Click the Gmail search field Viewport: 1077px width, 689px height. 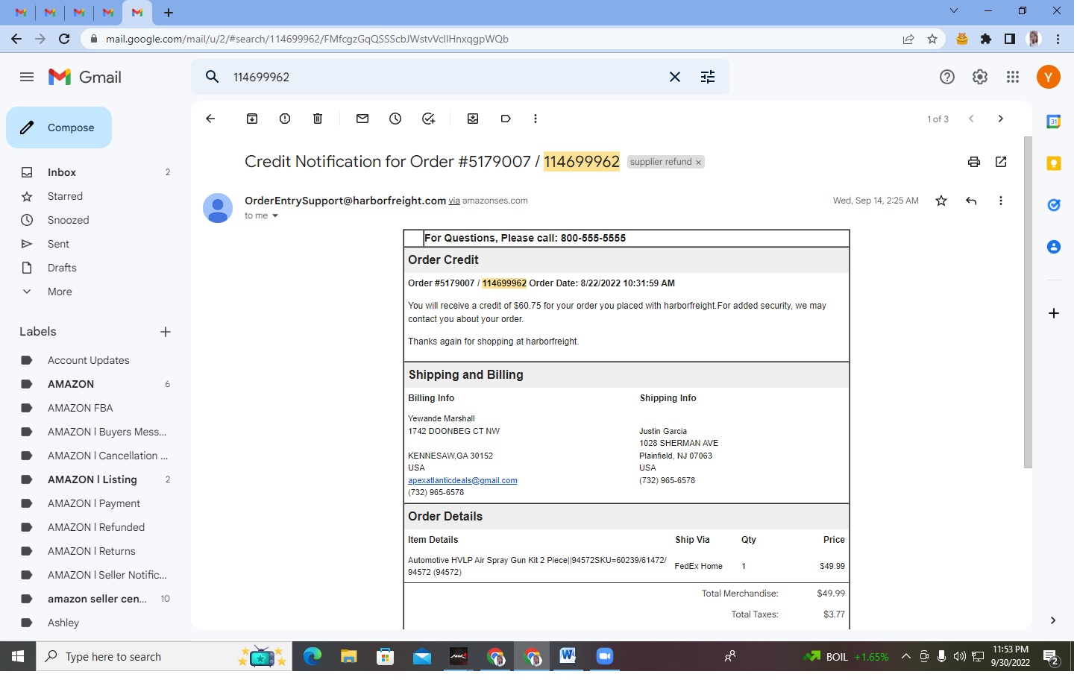pos(445,77)
